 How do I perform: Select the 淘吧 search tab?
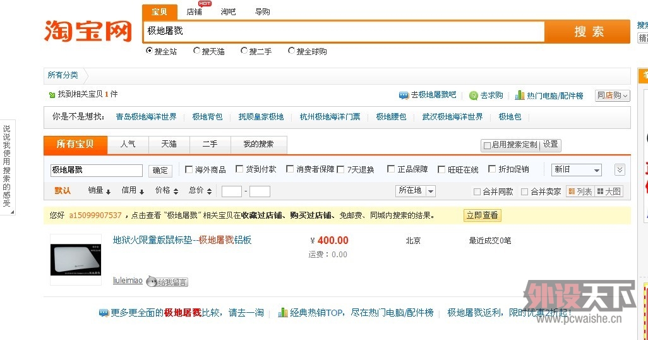tap(228, 12)
